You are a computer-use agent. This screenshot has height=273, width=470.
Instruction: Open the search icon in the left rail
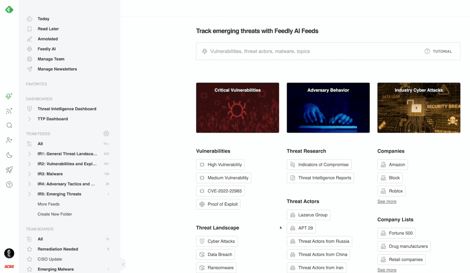click(9, 125)
